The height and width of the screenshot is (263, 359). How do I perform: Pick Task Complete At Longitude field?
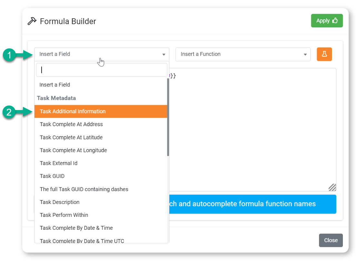(73, 150)
